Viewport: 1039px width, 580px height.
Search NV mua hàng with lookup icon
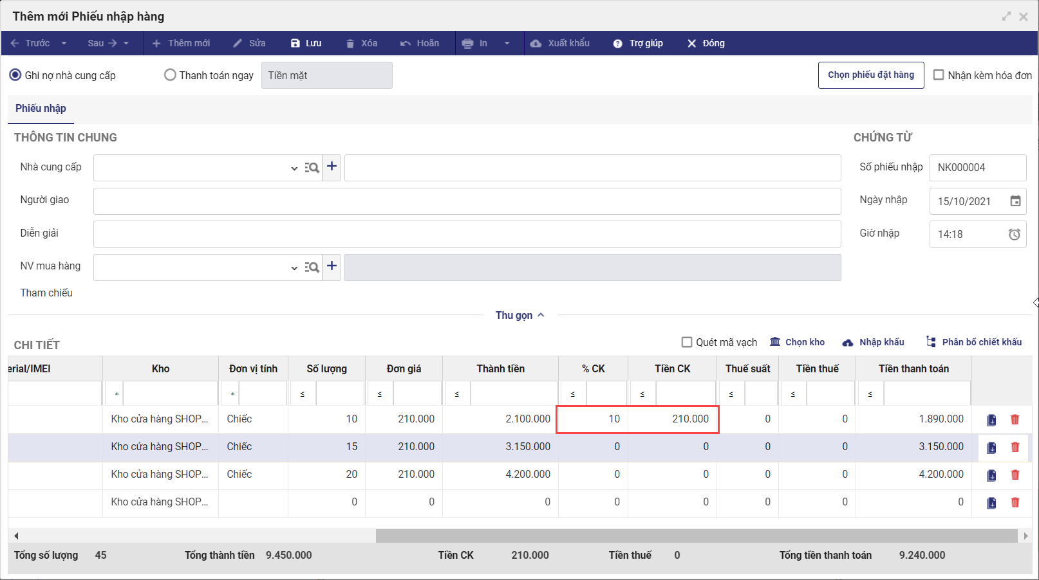pyautogui.click(x=312, y=267)
